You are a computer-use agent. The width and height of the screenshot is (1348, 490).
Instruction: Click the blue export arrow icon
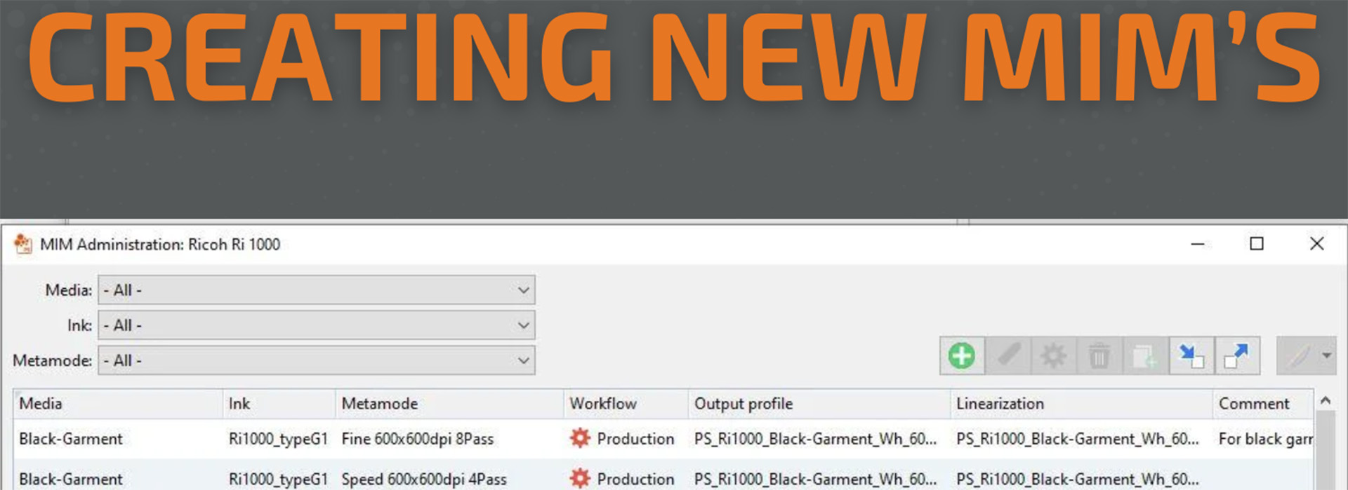tap(1236, 356)
